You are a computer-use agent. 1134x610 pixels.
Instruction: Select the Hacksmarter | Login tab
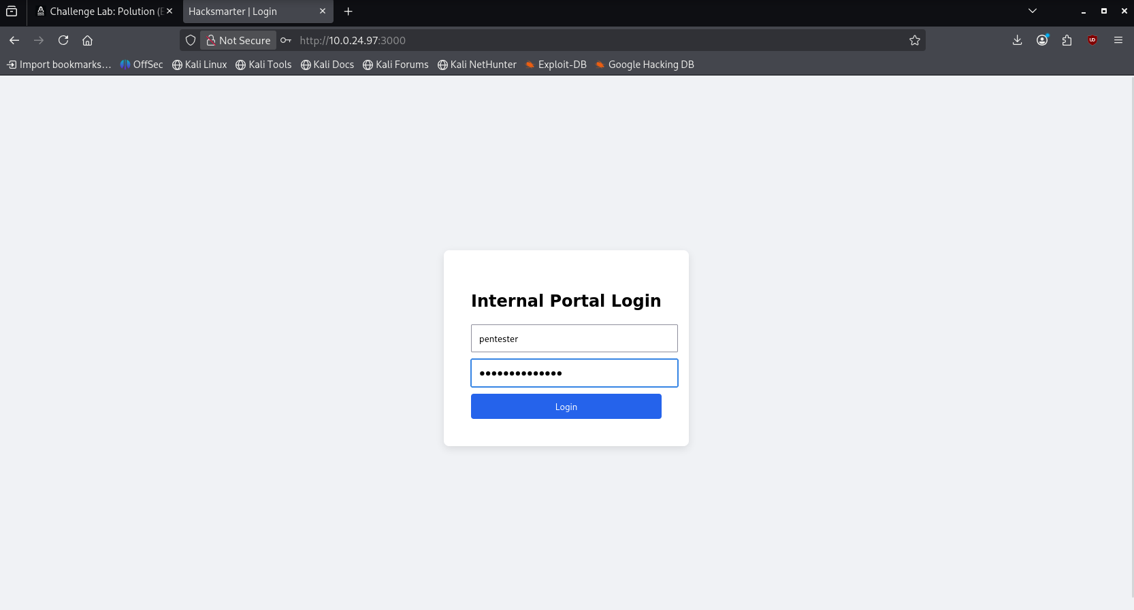pos(258,12)
